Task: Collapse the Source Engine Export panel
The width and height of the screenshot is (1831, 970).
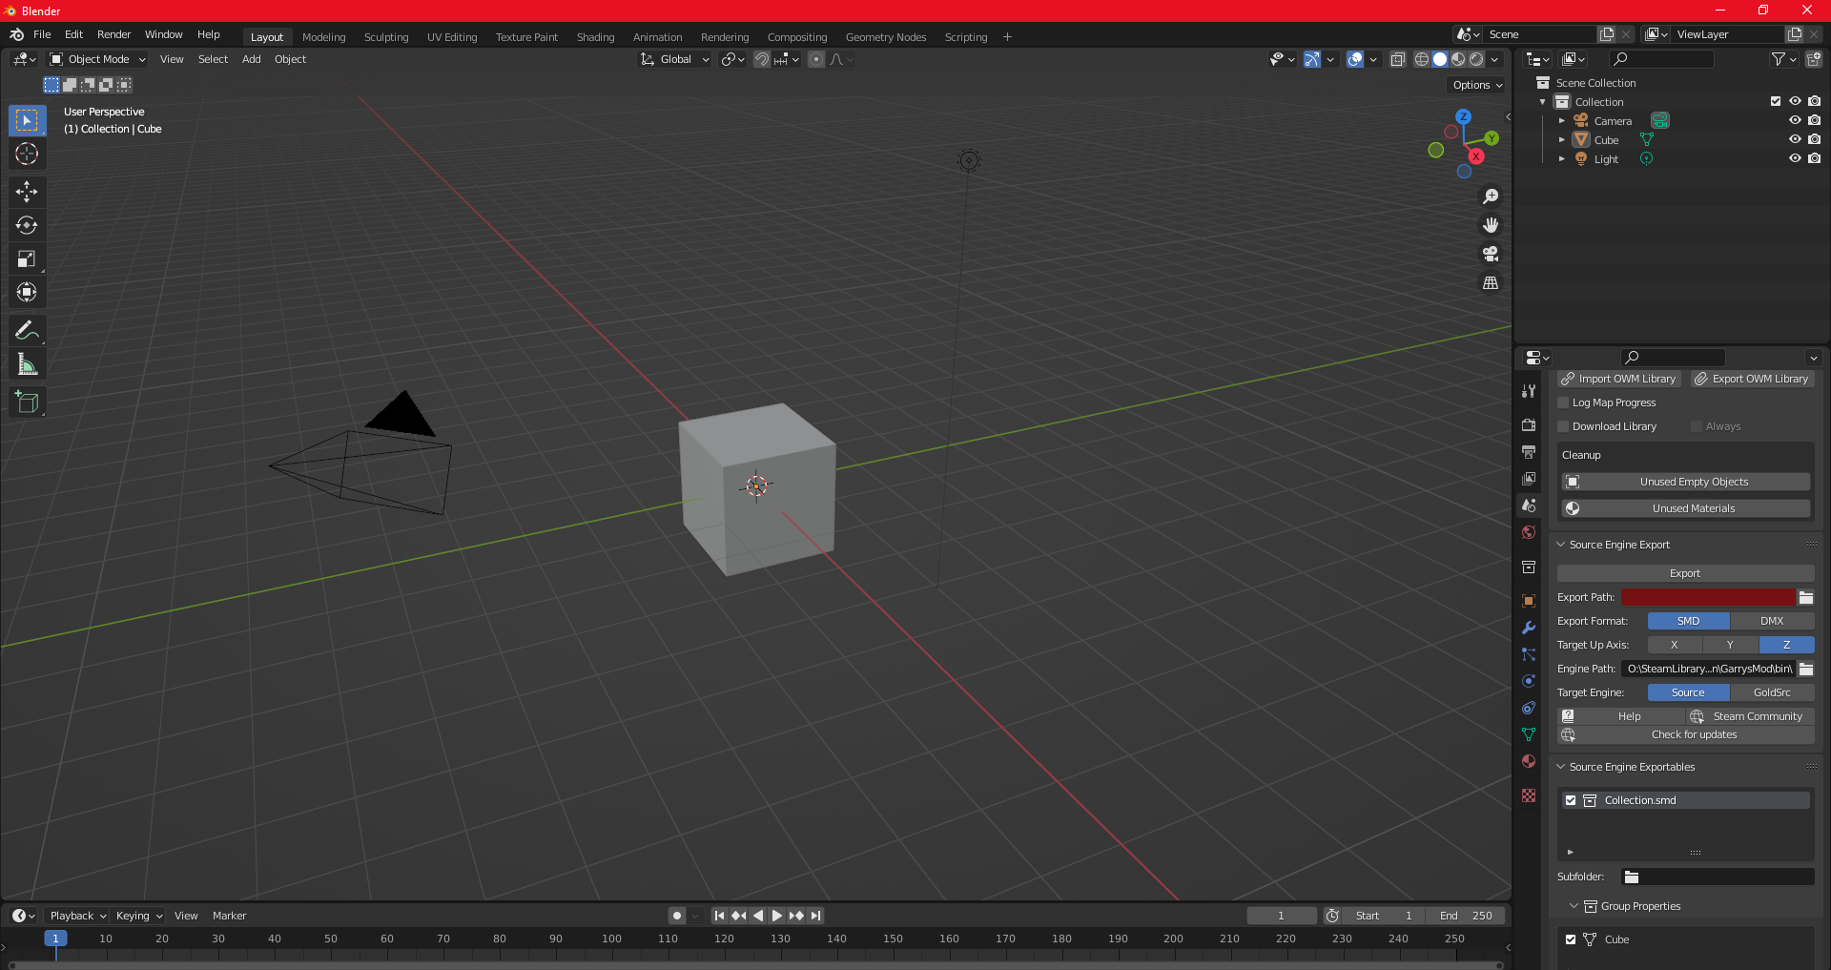Action: coord(1561,545)
